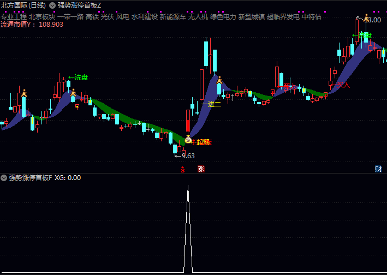The image size is (387, 275).
Task: Click the money bag signal icon
Action: tap(188, 140)
